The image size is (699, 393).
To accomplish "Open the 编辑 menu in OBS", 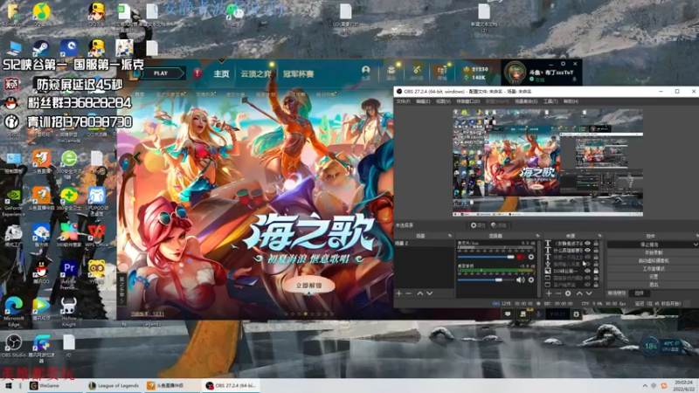I will point(423,101).
